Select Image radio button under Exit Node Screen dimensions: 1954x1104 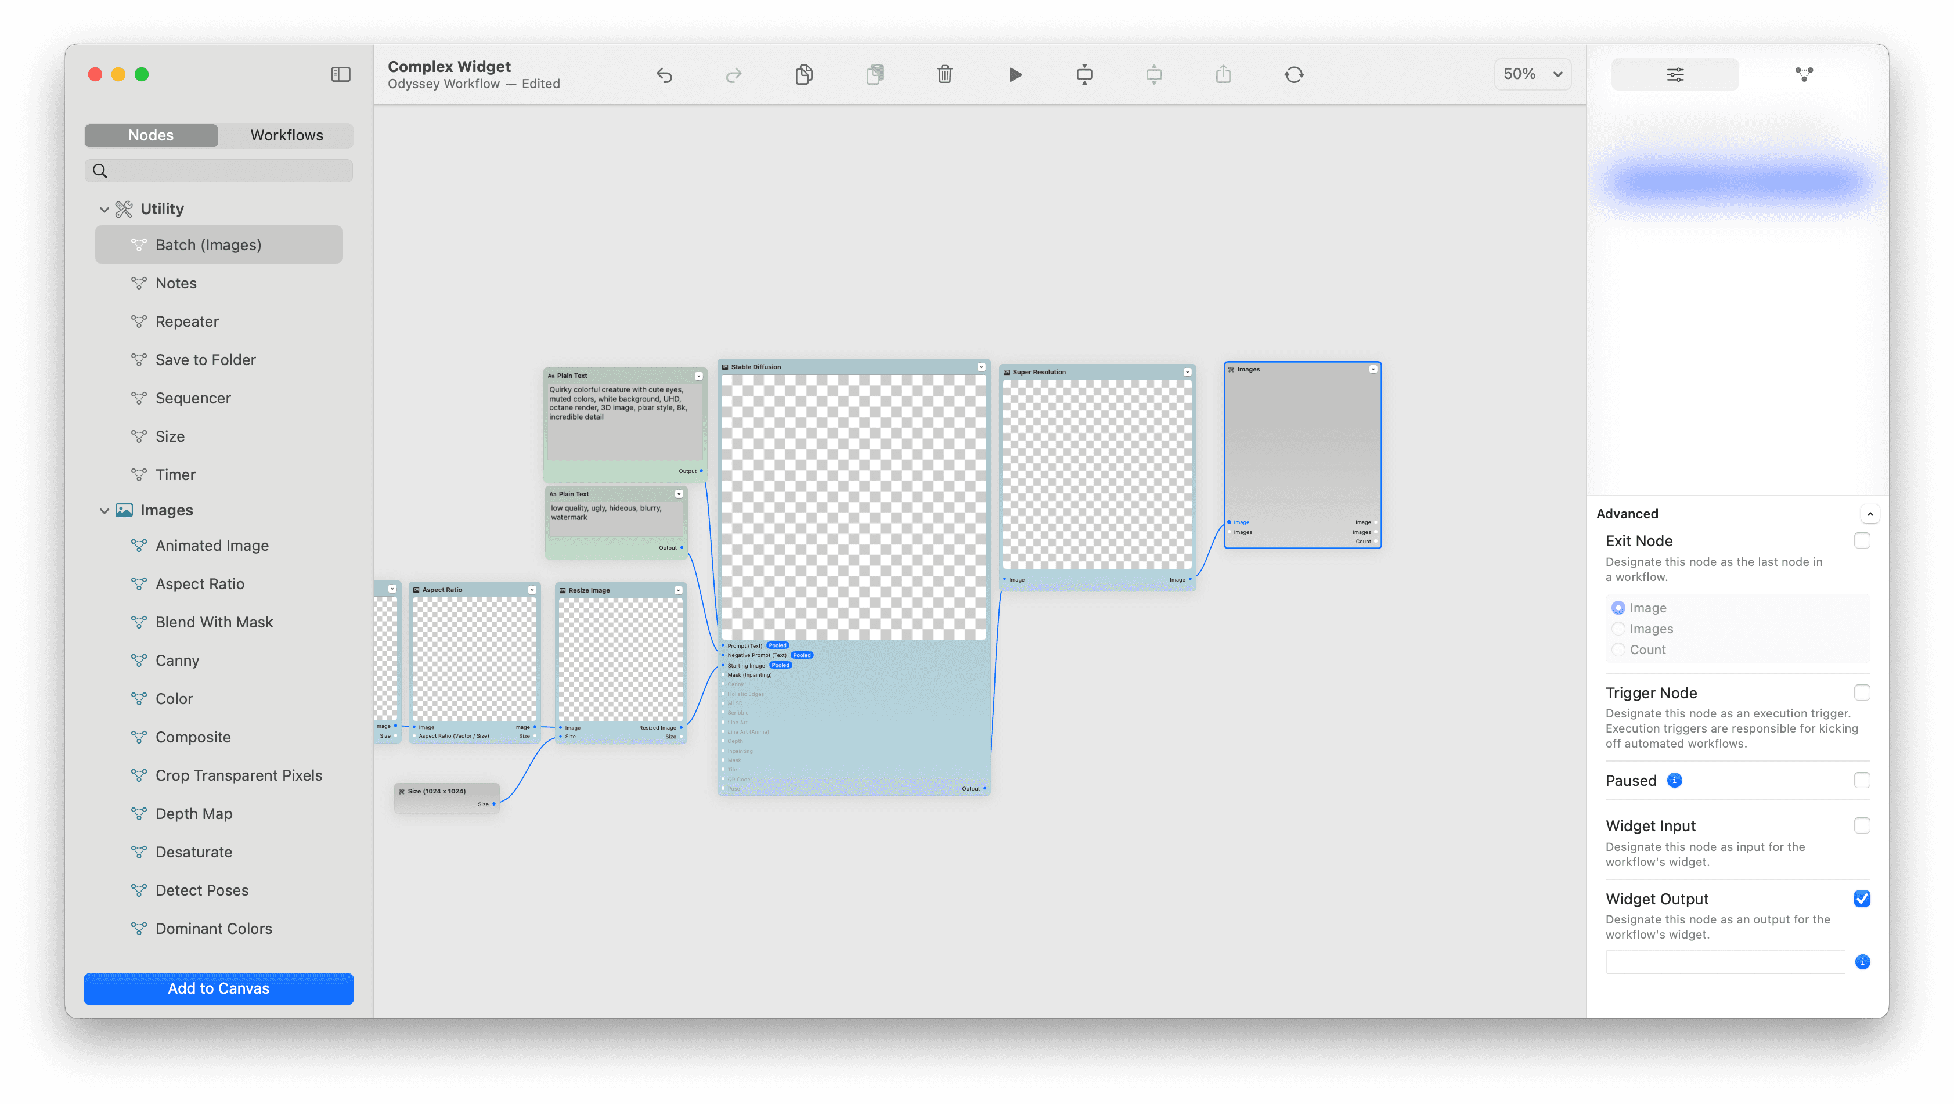[1618, 608]
